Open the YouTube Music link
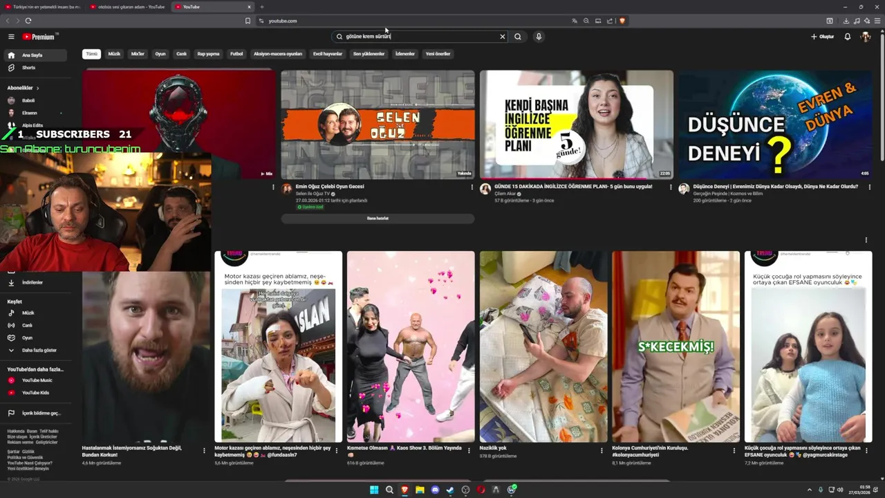The image size is (885, 498). pos(37,380)
